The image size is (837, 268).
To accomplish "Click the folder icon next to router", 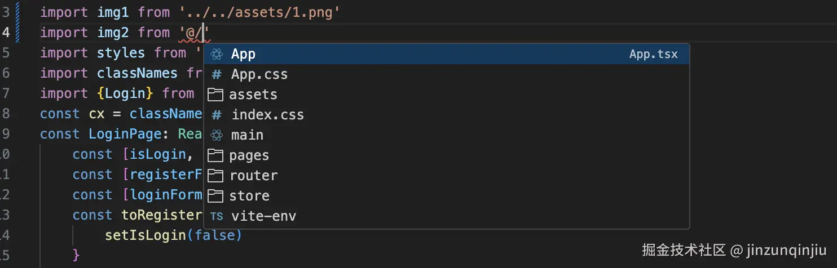I will click(x=215, y=176).
